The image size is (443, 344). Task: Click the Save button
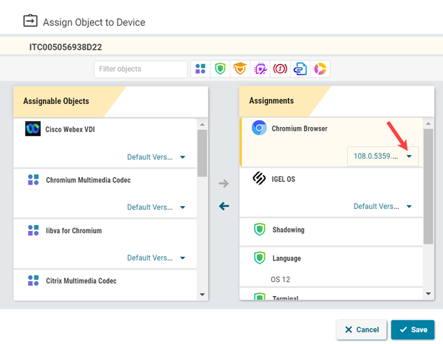[x=412, y=329]
